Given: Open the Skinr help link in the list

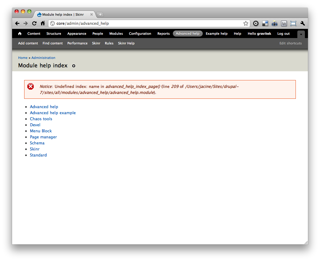Looking at the screenshot, I should point(35,149).
